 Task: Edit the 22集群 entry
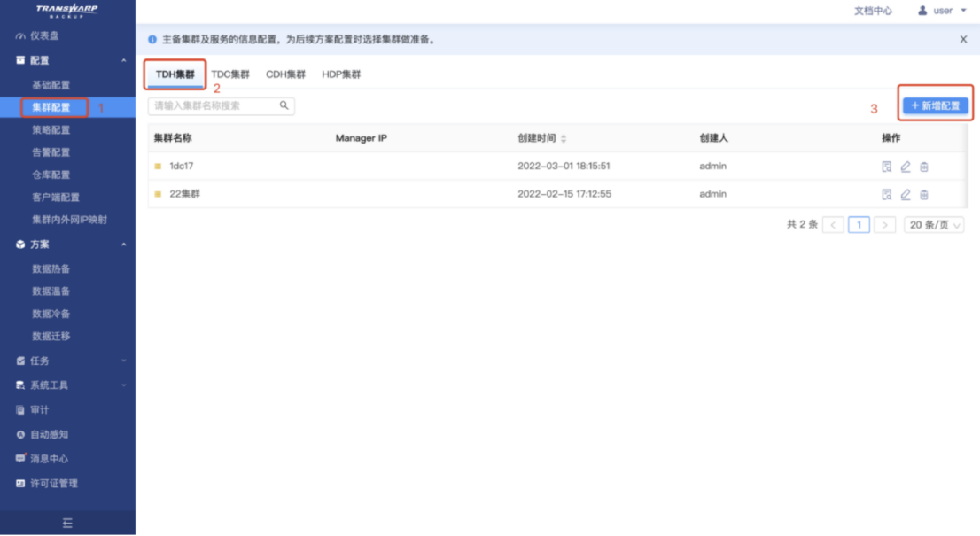905,194
